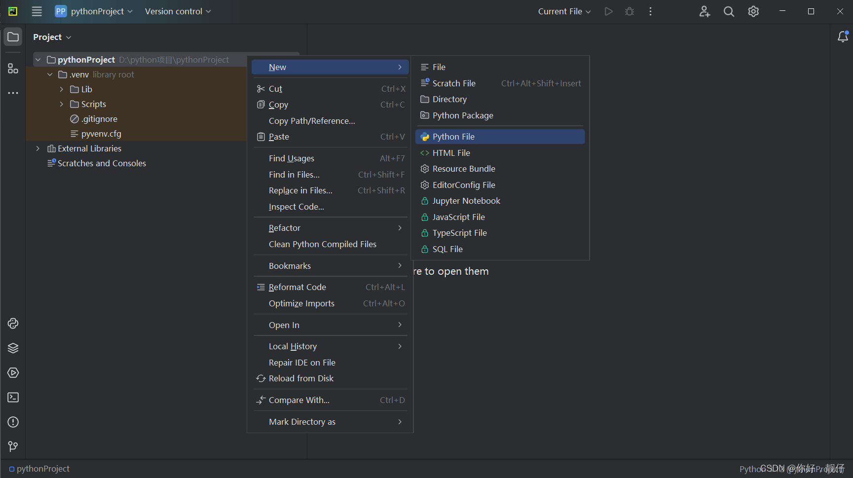853x478 pixels.
Task: Open the Git tool window icon
Action: pyautogui.click(x=13, y=447)
